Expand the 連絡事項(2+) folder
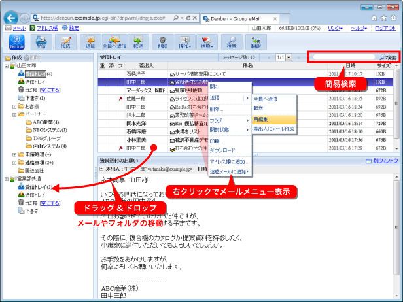 (14, 163)
